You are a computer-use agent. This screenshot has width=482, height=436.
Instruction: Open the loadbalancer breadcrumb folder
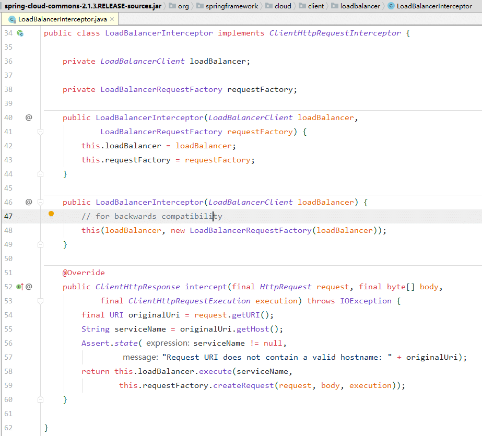click(359, 6)
